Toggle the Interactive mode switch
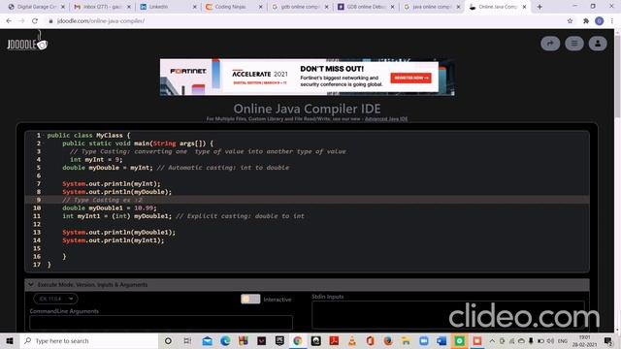621x349 pixels. [250, 299]
